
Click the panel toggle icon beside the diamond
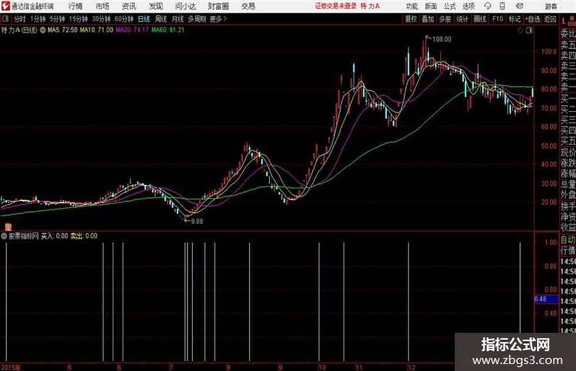tap(529, 31)
